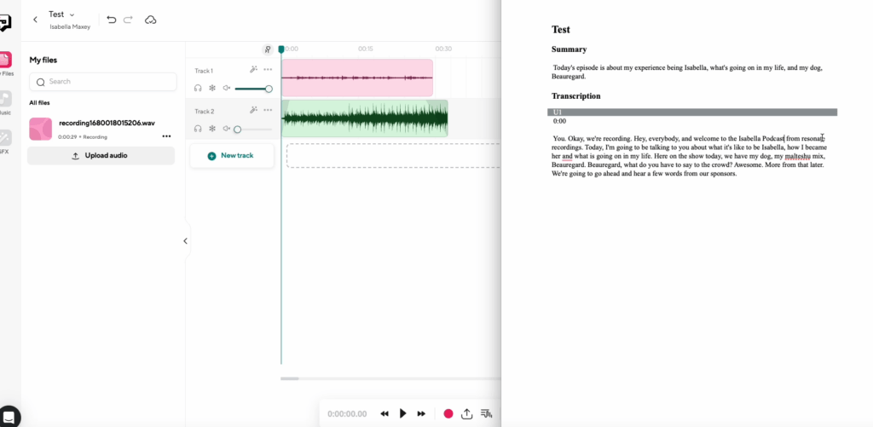
Task: Click the playhead marker on the timeline
Action: 281,49
